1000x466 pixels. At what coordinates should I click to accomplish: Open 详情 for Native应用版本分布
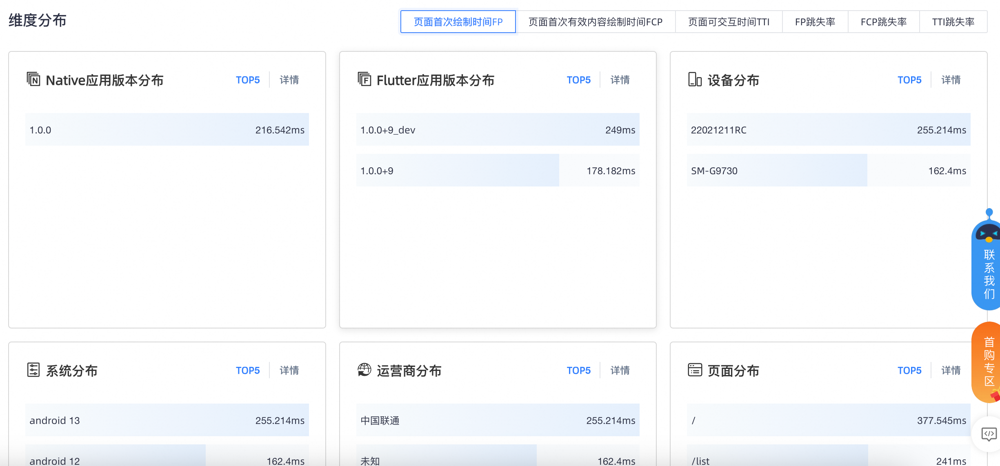coord(289,80)
